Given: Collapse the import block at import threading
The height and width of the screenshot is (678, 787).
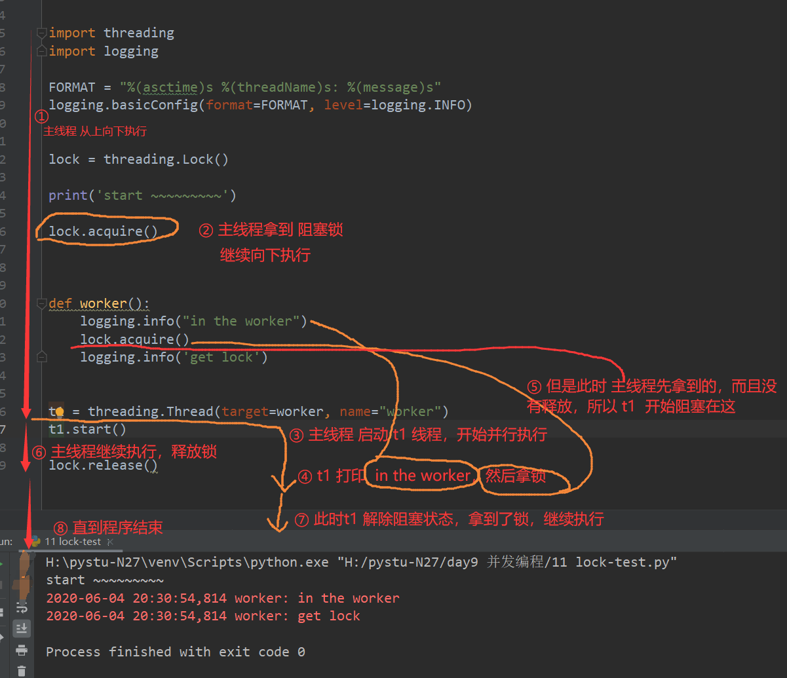Looking at the screenshot, I should point(42,33).
